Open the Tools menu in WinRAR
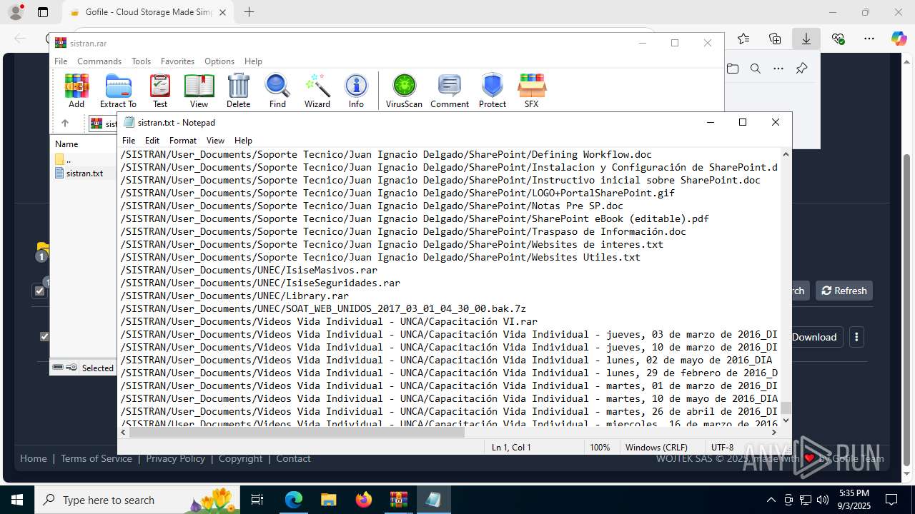This screenshot has height=514, width=915. pos(141,61)
